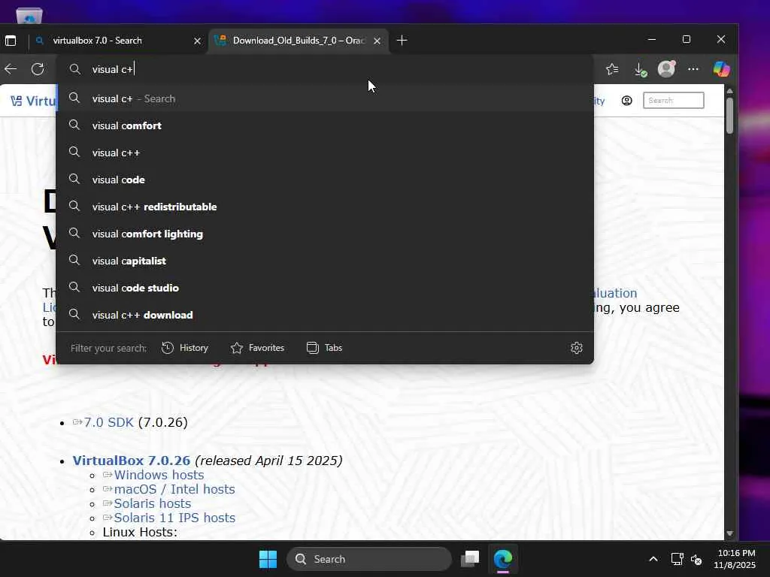Open the Windows hosts download link

pos(159,475)
